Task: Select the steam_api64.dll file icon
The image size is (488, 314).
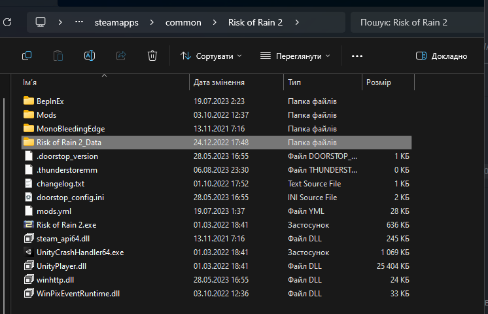Action: click(29, 238)
